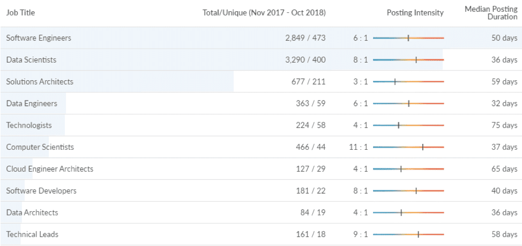Screen dimensions: 522x246
Task: Click Cloud Engineer Architects title
Action: coord(50,169)
